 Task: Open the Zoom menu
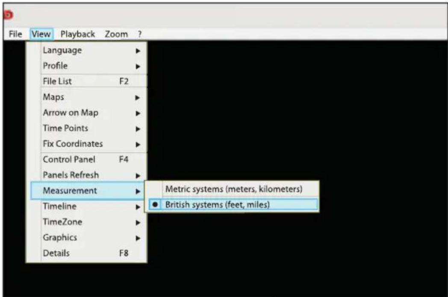pyautogui.click(x=116, y=34)
